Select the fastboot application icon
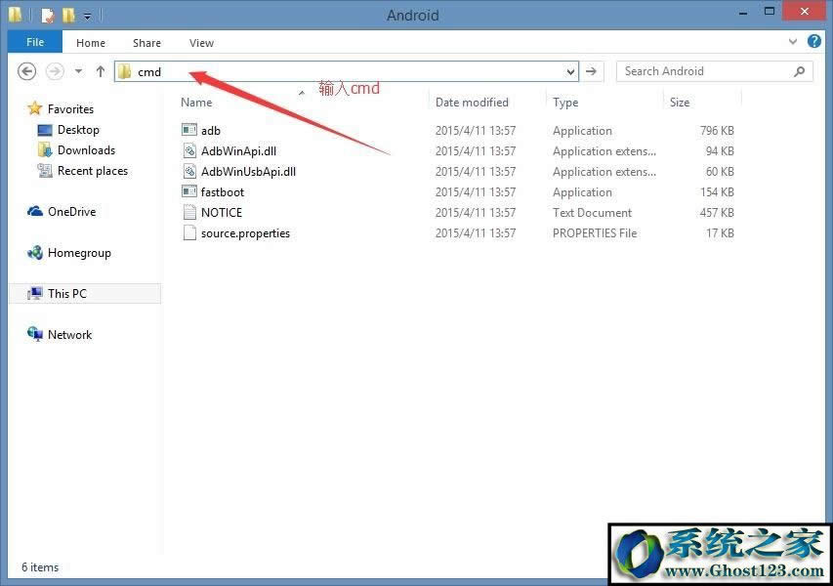The image size is (833, 586). point(189,192)
